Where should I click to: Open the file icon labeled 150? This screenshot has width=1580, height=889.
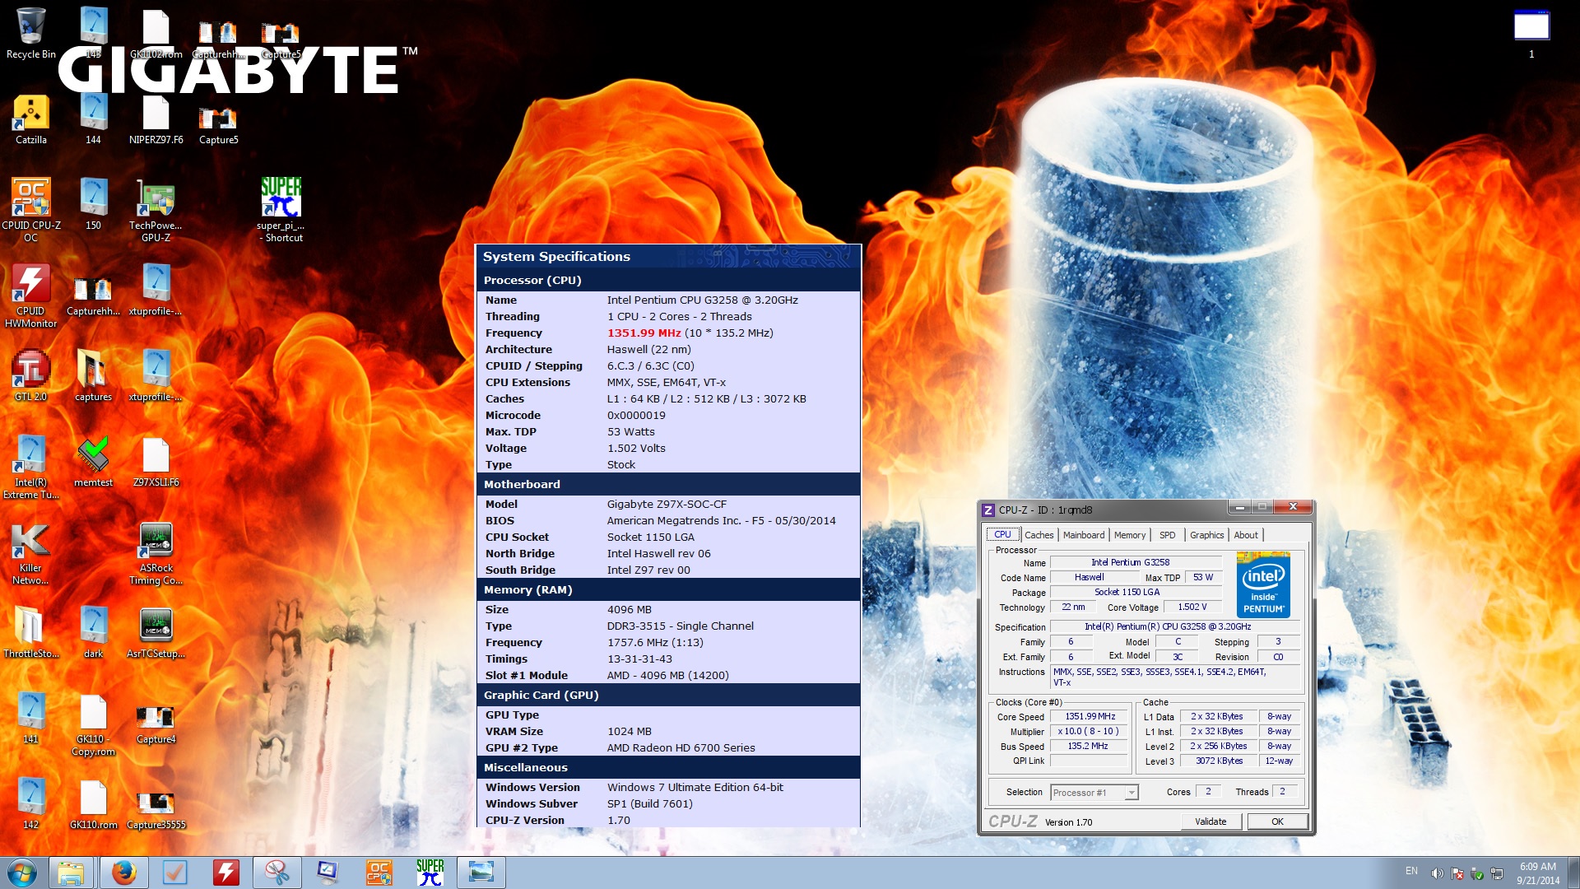pos(93,205)
